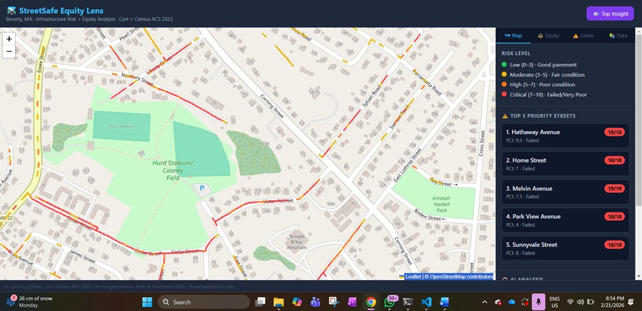Open the Wi-Fi network settings

(x=570, y=302)
